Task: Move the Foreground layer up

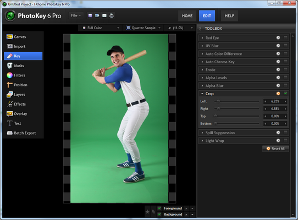Action: pos(186,208)
